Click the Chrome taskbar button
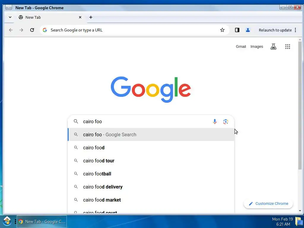The image size is (304, 228). tap(42, 221)
